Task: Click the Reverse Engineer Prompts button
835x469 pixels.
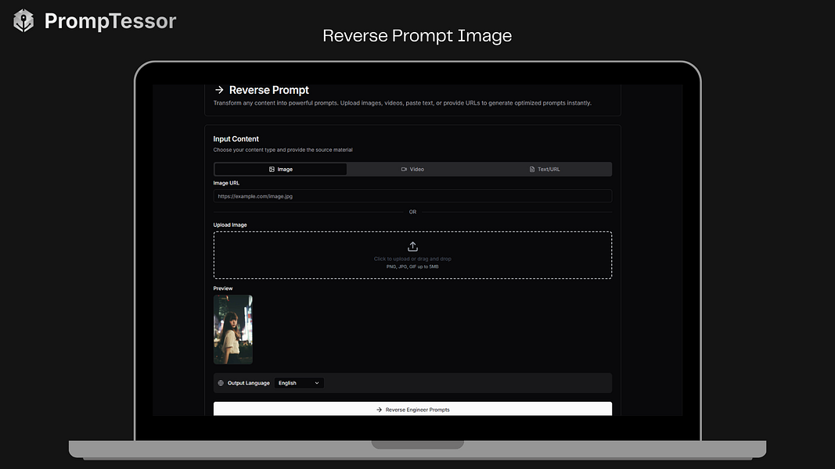Action: (412, 409)
